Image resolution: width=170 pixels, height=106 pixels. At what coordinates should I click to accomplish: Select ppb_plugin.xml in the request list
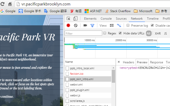click(x=79, y=90)
